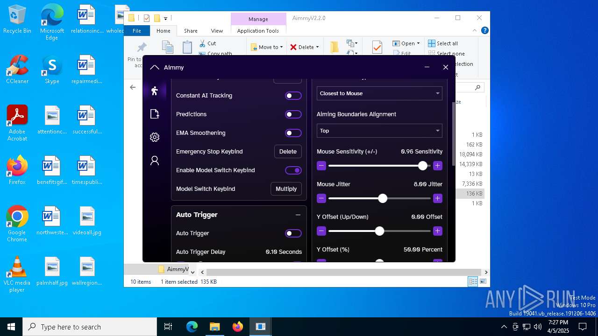Screen dimensions: 598x336
Task: Open the Model Menu file sidebar icon
Action: 155,114
